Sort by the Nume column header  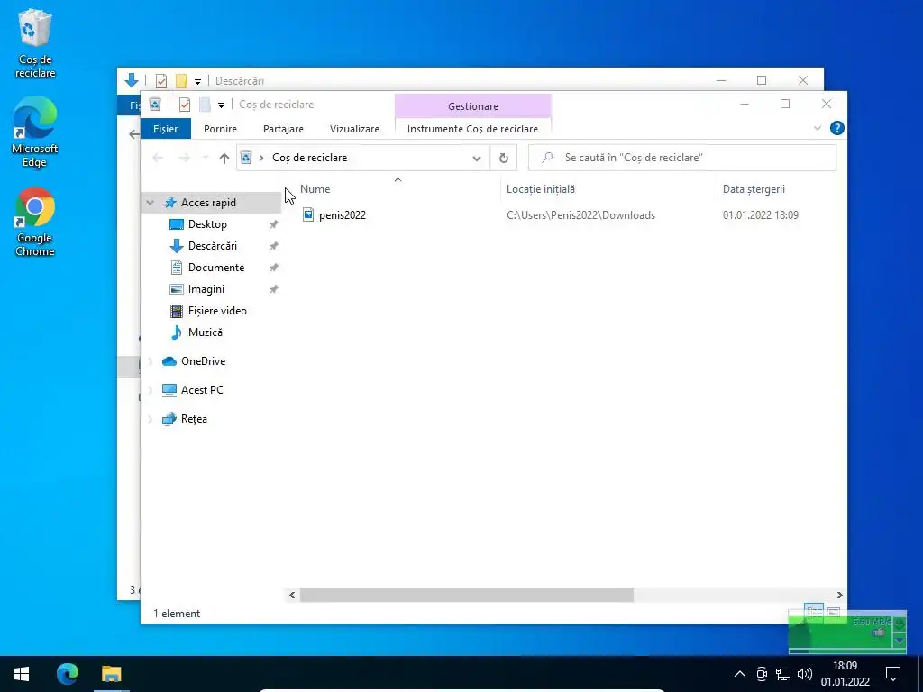click(x=315, y=189)
